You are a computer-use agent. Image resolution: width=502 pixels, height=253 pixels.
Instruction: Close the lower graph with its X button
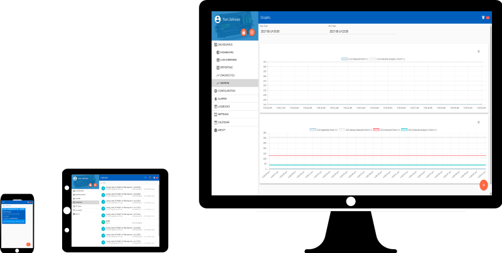click(478, 123)
